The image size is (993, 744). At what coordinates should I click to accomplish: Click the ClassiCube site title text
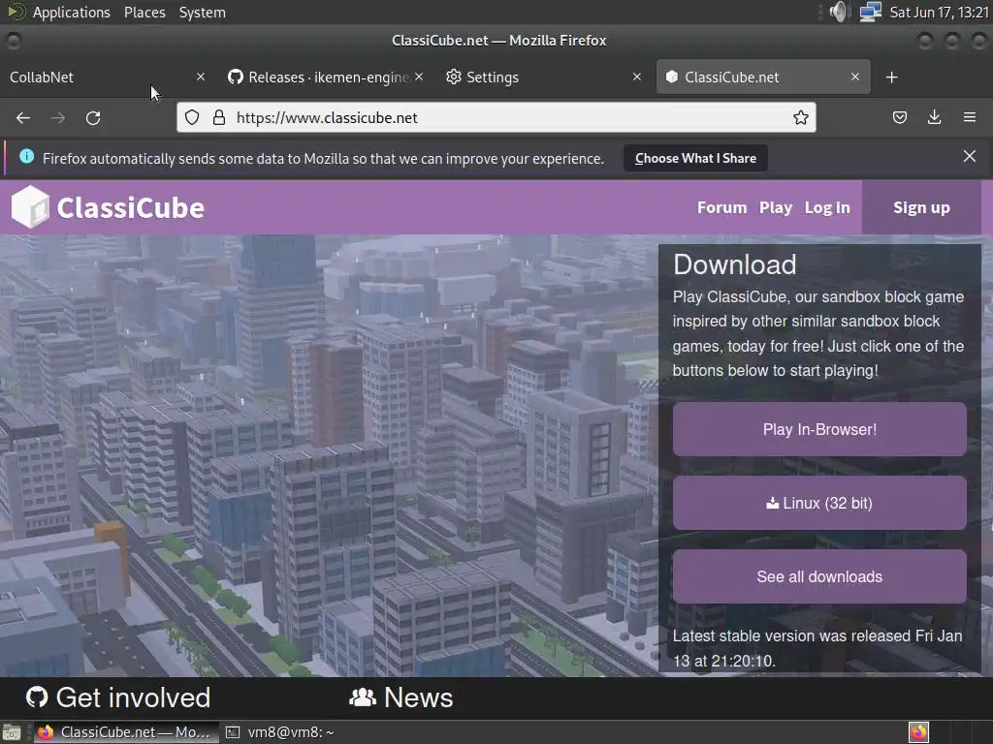(x=131, y=207)
